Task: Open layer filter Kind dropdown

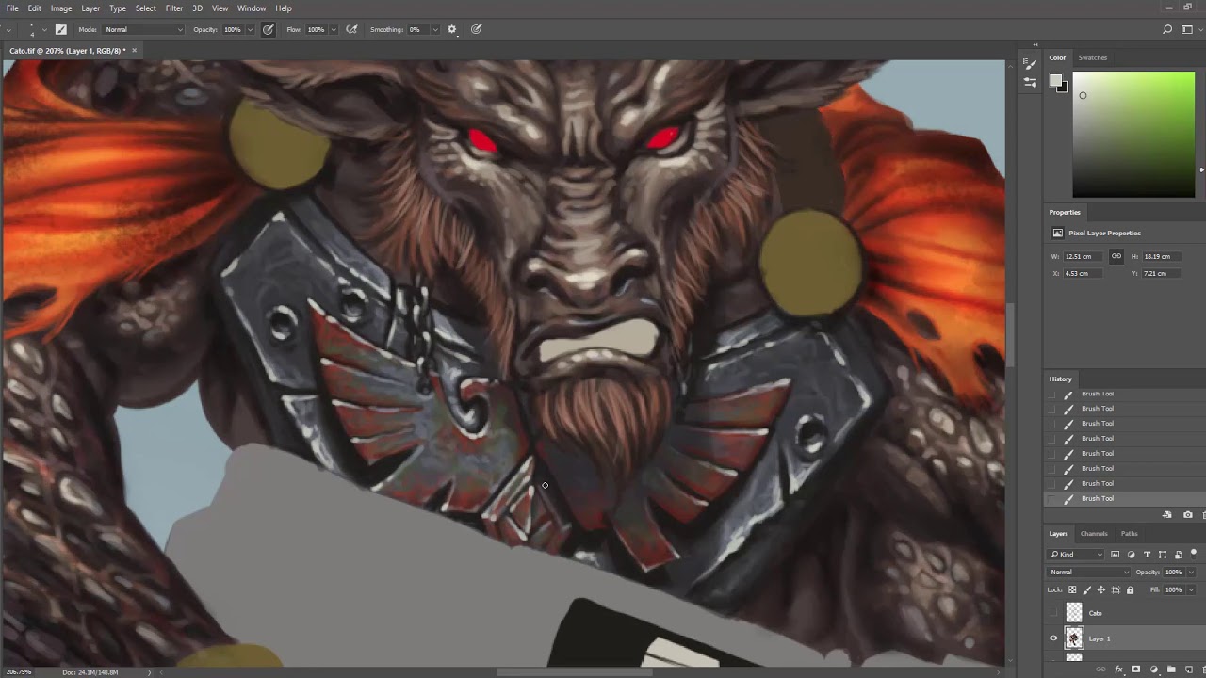Action: point(1076,555)
